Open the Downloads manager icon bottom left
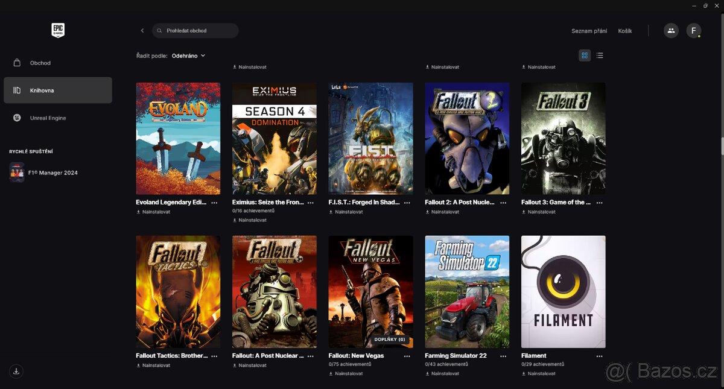The width and height of the screenshot is (724, 389). tap(16, 371)
